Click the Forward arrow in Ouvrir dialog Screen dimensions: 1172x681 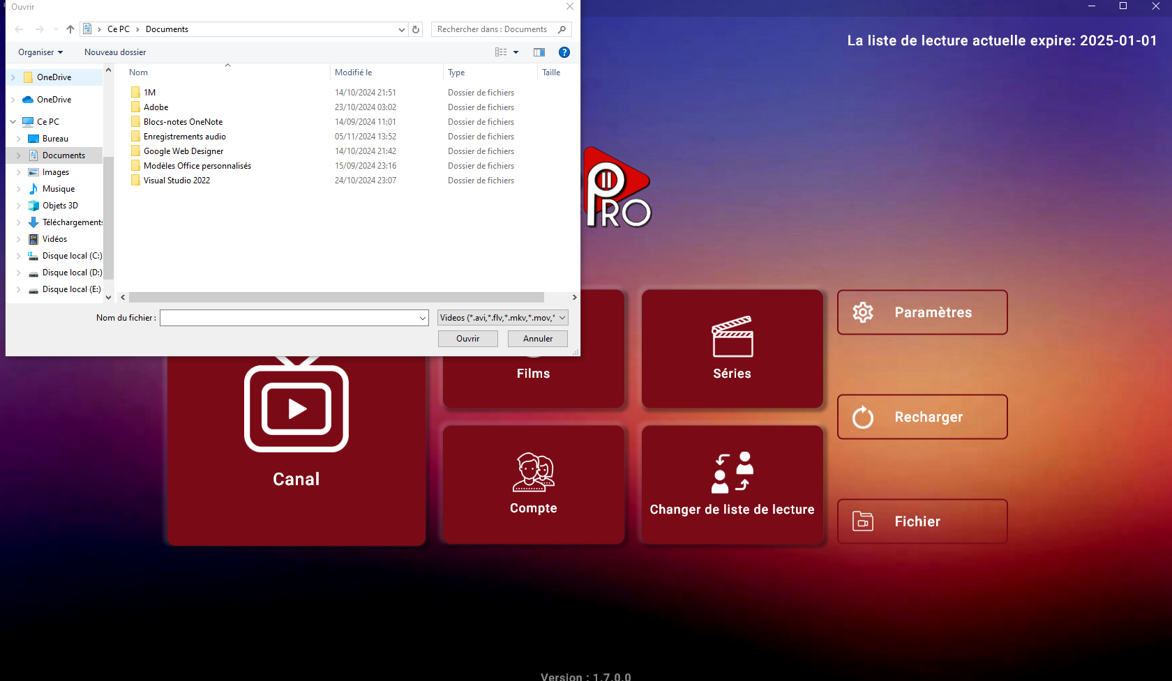click(x=39, y=29)
